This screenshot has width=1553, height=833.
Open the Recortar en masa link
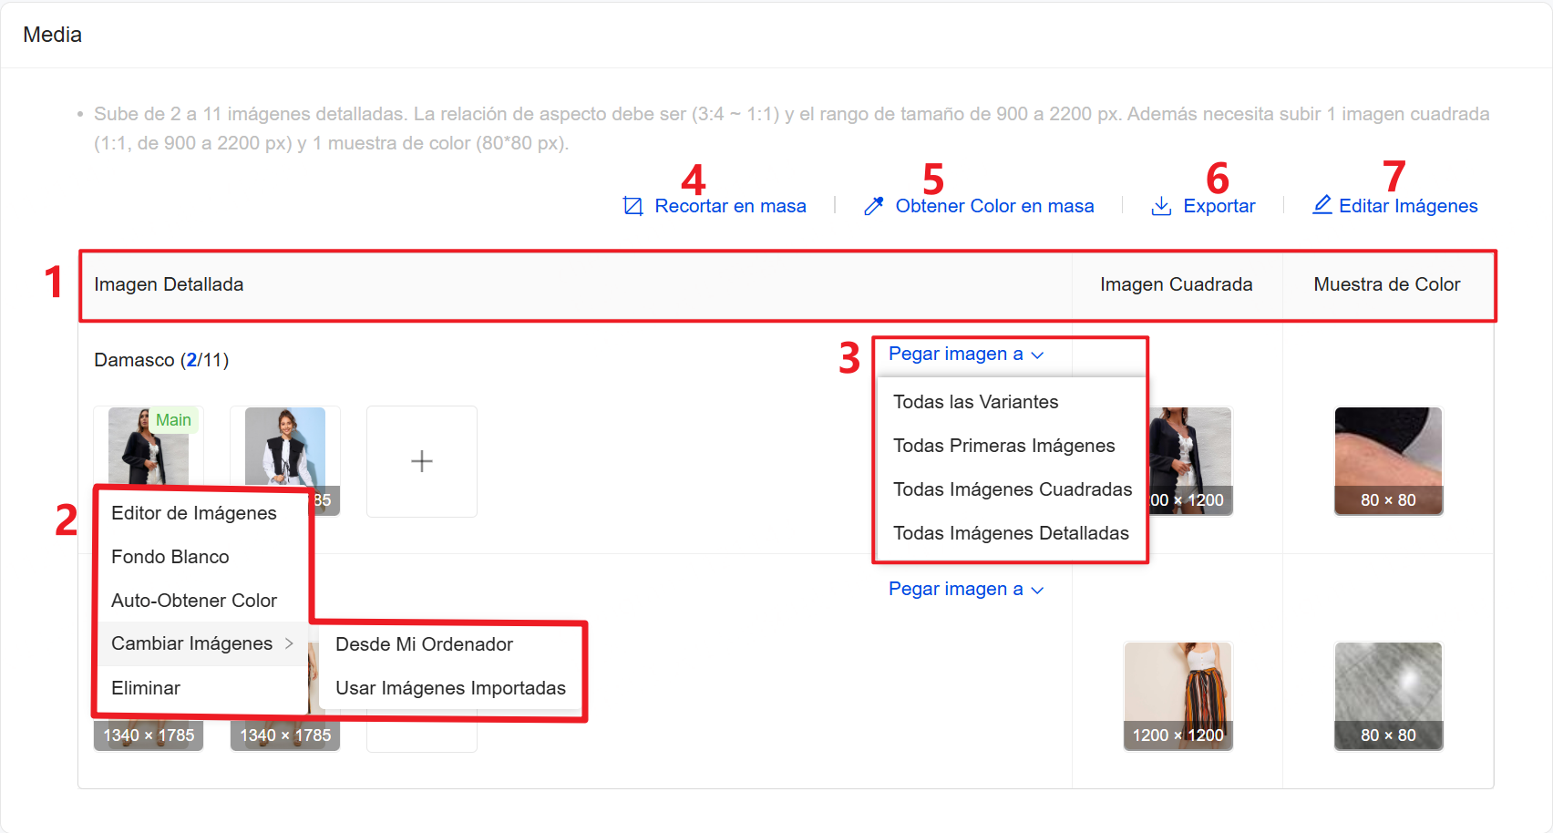(x=730, y=206)
